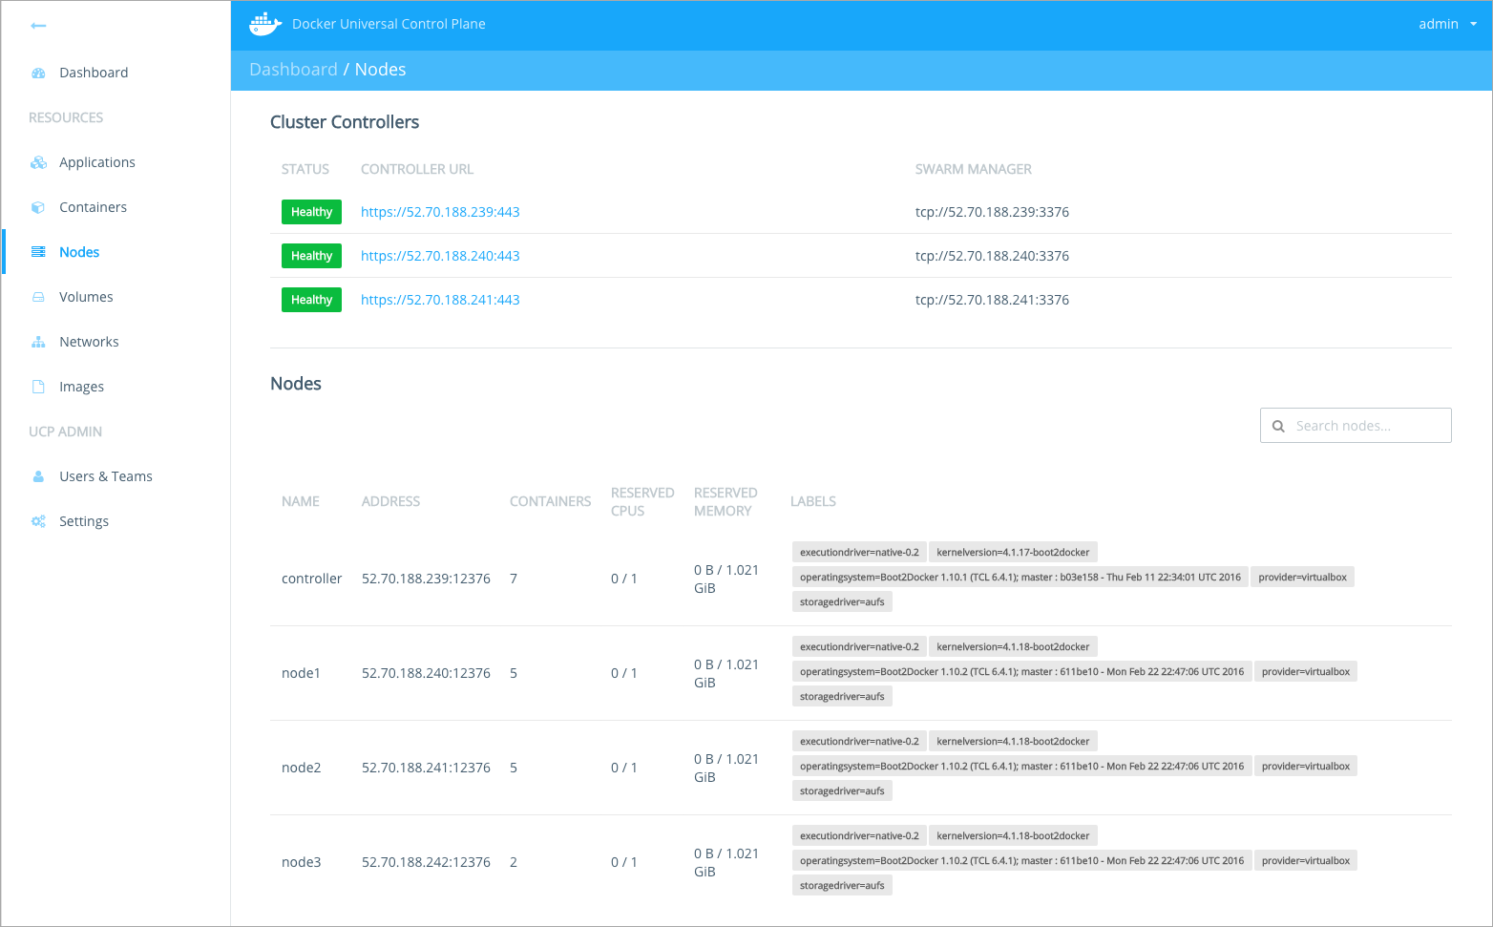Open the admin account dropdown
The height and width of the screenshot is (927, 1493).
pos(1445,24)
